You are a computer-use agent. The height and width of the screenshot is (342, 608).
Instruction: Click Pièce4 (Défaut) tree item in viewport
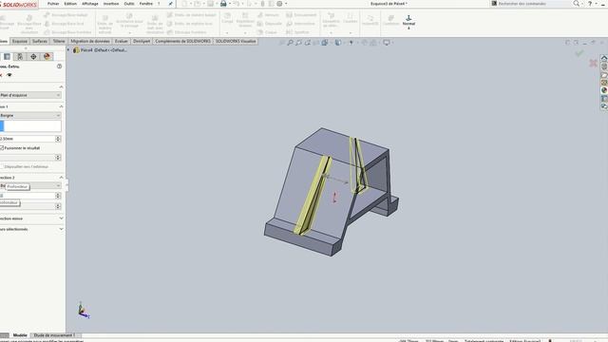click(100, 50)
